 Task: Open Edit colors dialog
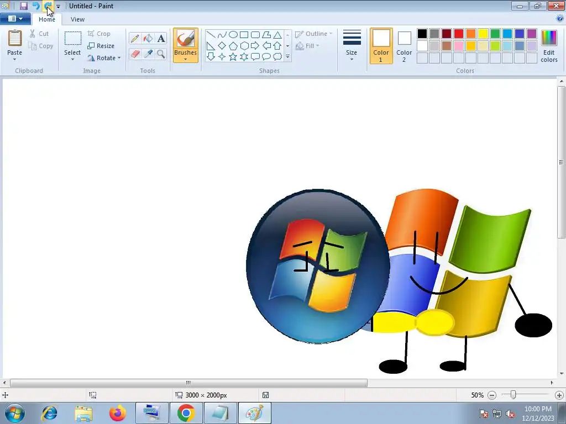point(549,46)
